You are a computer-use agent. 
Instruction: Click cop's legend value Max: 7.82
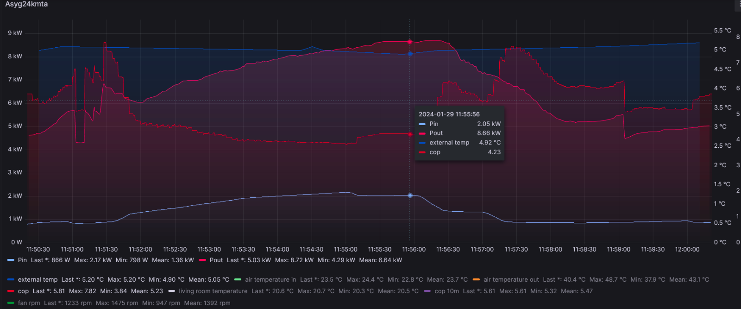click(x=82, y=291)
